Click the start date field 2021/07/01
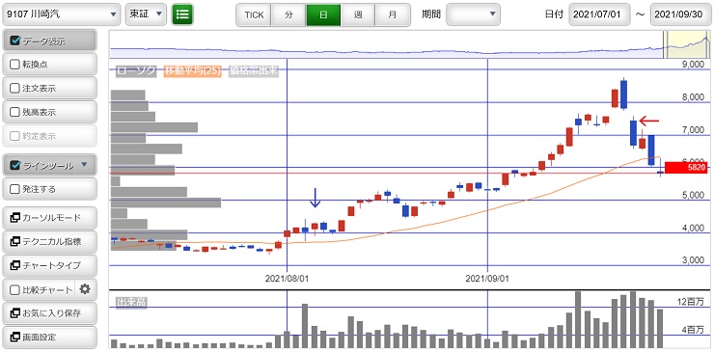The image size is (714, 352). click(x=600, y=14)
